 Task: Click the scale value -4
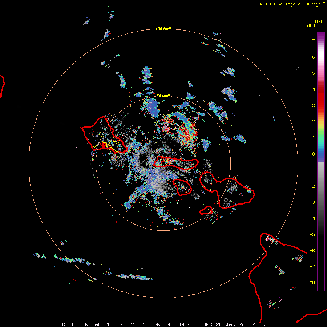coord(312,218)
